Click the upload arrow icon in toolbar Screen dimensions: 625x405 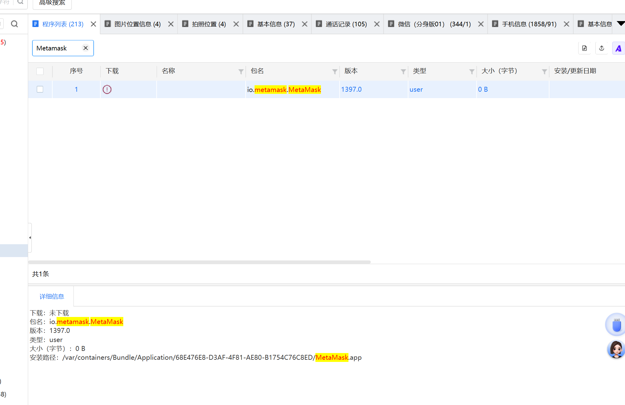[x=601, y=48]
